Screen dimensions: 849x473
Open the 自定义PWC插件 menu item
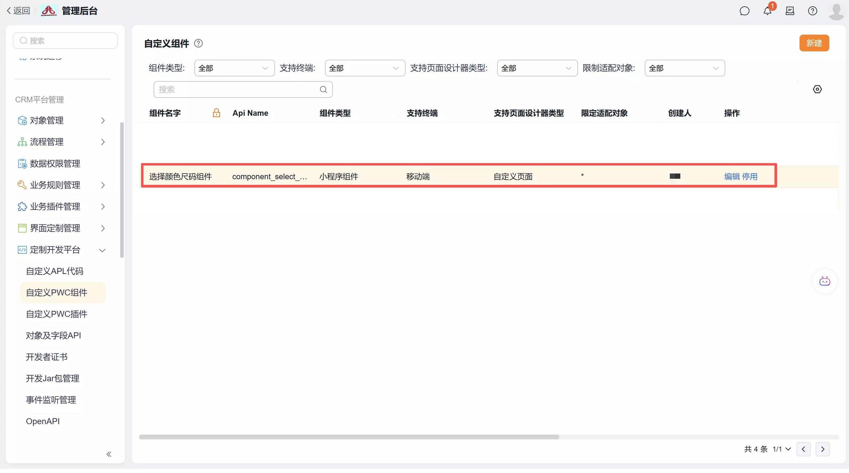[x=56, y=314]
